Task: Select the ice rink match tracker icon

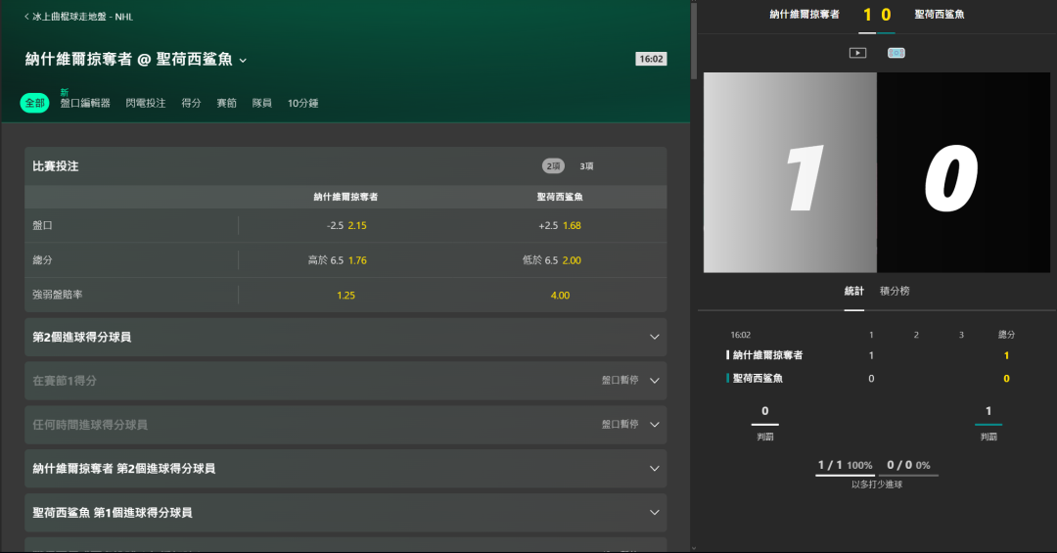Action: 896,53
